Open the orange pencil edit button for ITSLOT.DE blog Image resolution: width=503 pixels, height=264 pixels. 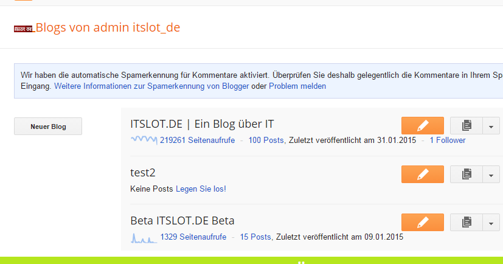click(x=423, y=125)
